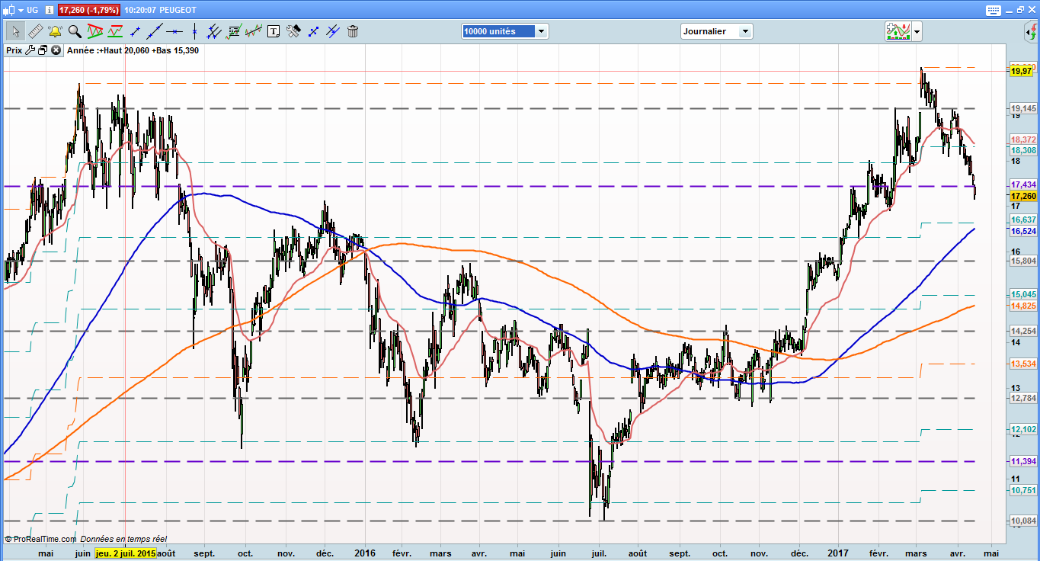Select the long trend line tool
Image resolution: width=1040 pixels, height=561 pixels.
click(155, 31)
